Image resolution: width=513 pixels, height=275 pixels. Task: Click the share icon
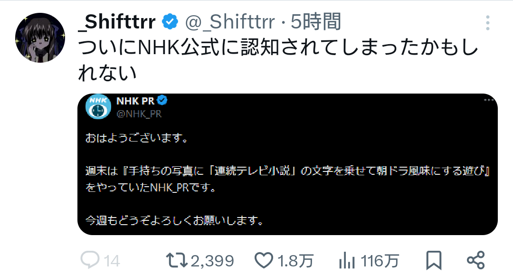475,260
